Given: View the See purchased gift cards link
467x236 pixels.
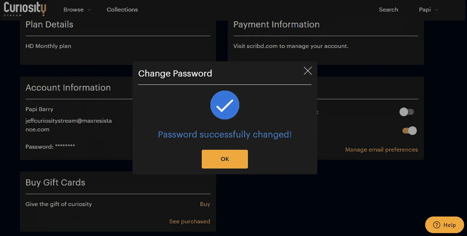Looking at the screenshot, I should coord(189,221).
